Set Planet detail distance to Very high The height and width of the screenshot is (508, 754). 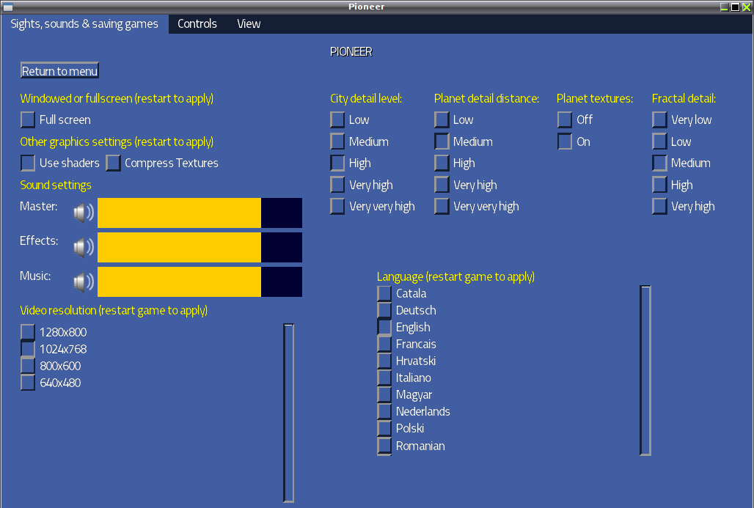click(442, 185)
